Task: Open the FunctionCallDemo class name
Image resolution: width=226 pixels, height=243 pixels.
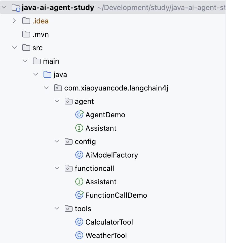Action: pos(116,195)
